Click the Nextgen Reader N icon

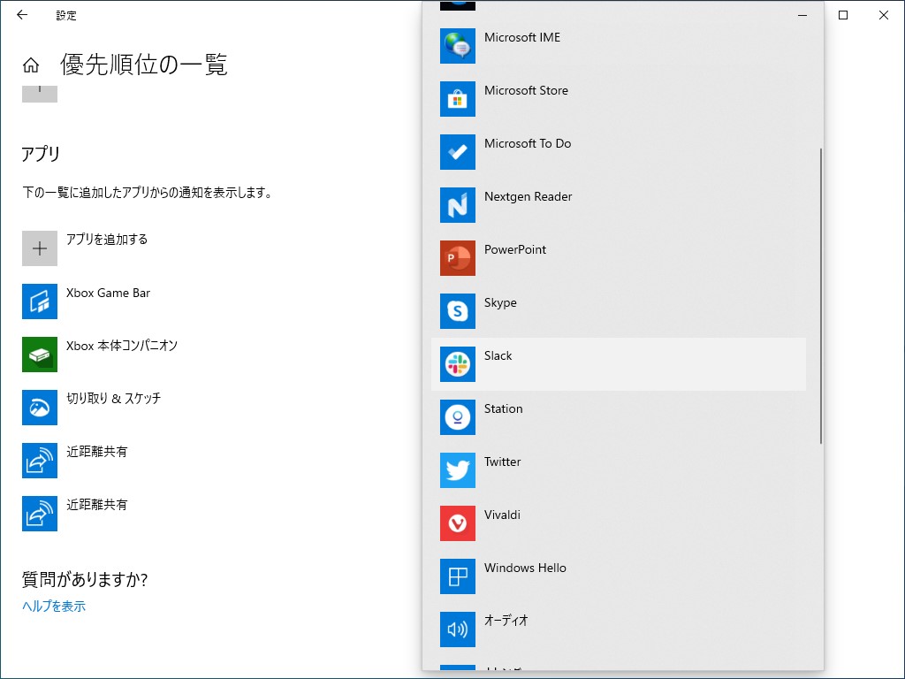[x=457, y=205]
